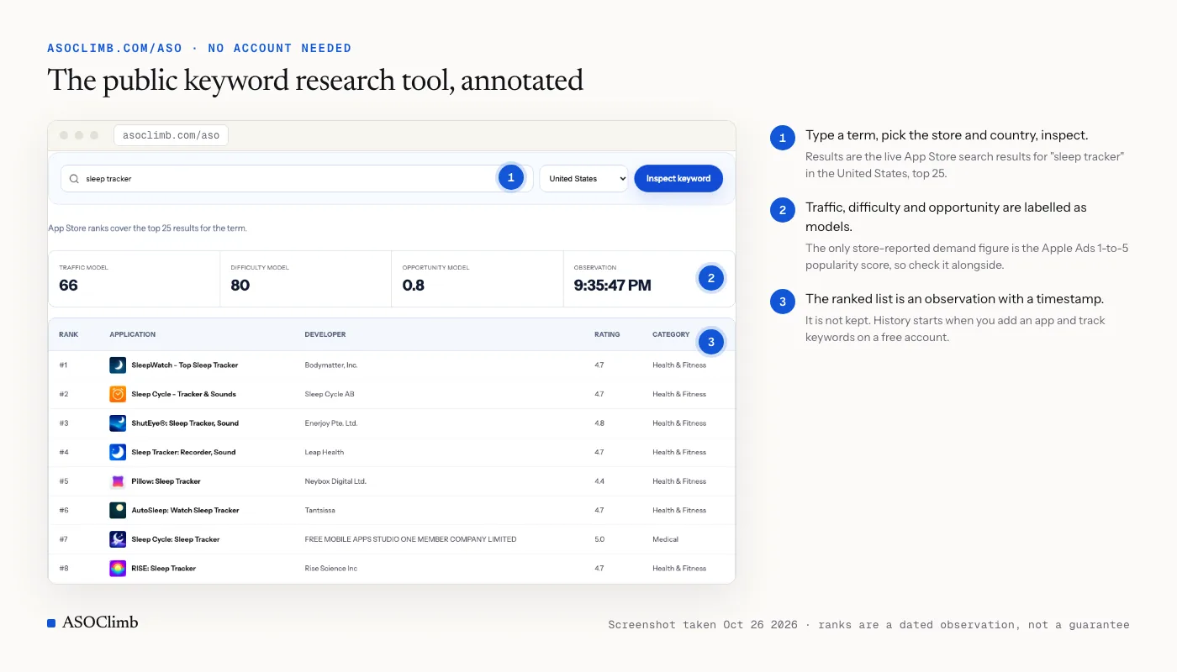Click the ShutEye app icon
The image size is (1177, 672).
118,423
